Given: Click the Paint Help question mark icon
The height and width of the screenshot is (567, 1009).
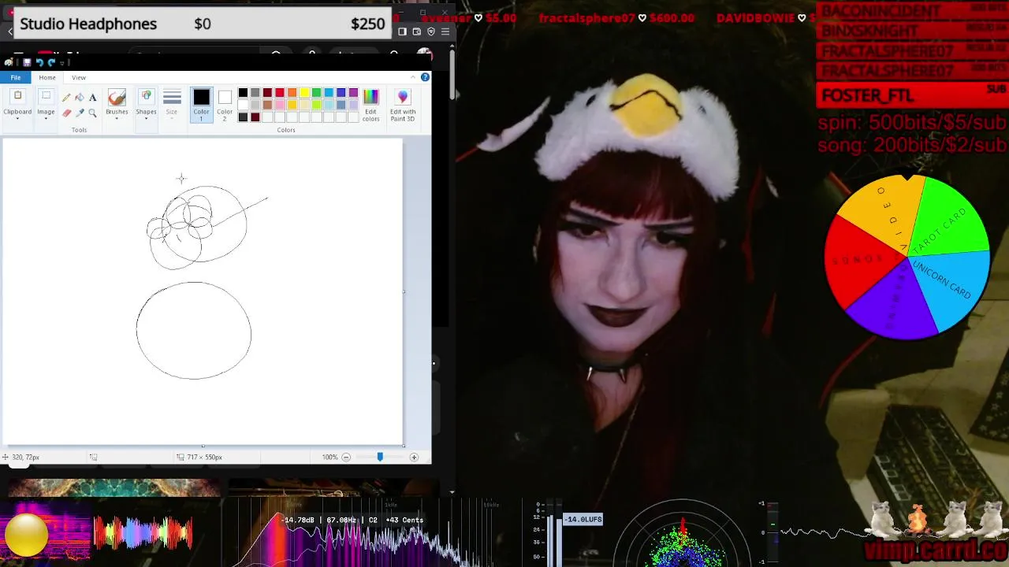Looking at the screenshot, I should [x=425, y=76].
